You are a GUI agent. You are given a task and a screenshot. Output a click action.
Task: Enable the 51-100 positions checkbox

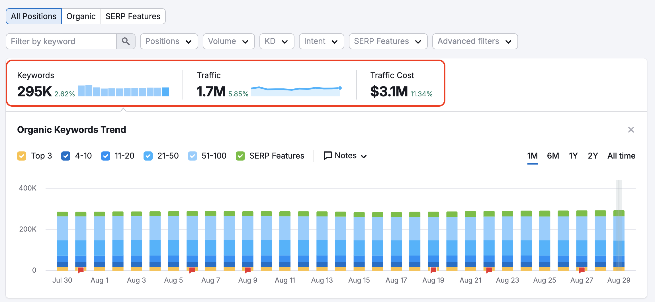click(193, 156)
